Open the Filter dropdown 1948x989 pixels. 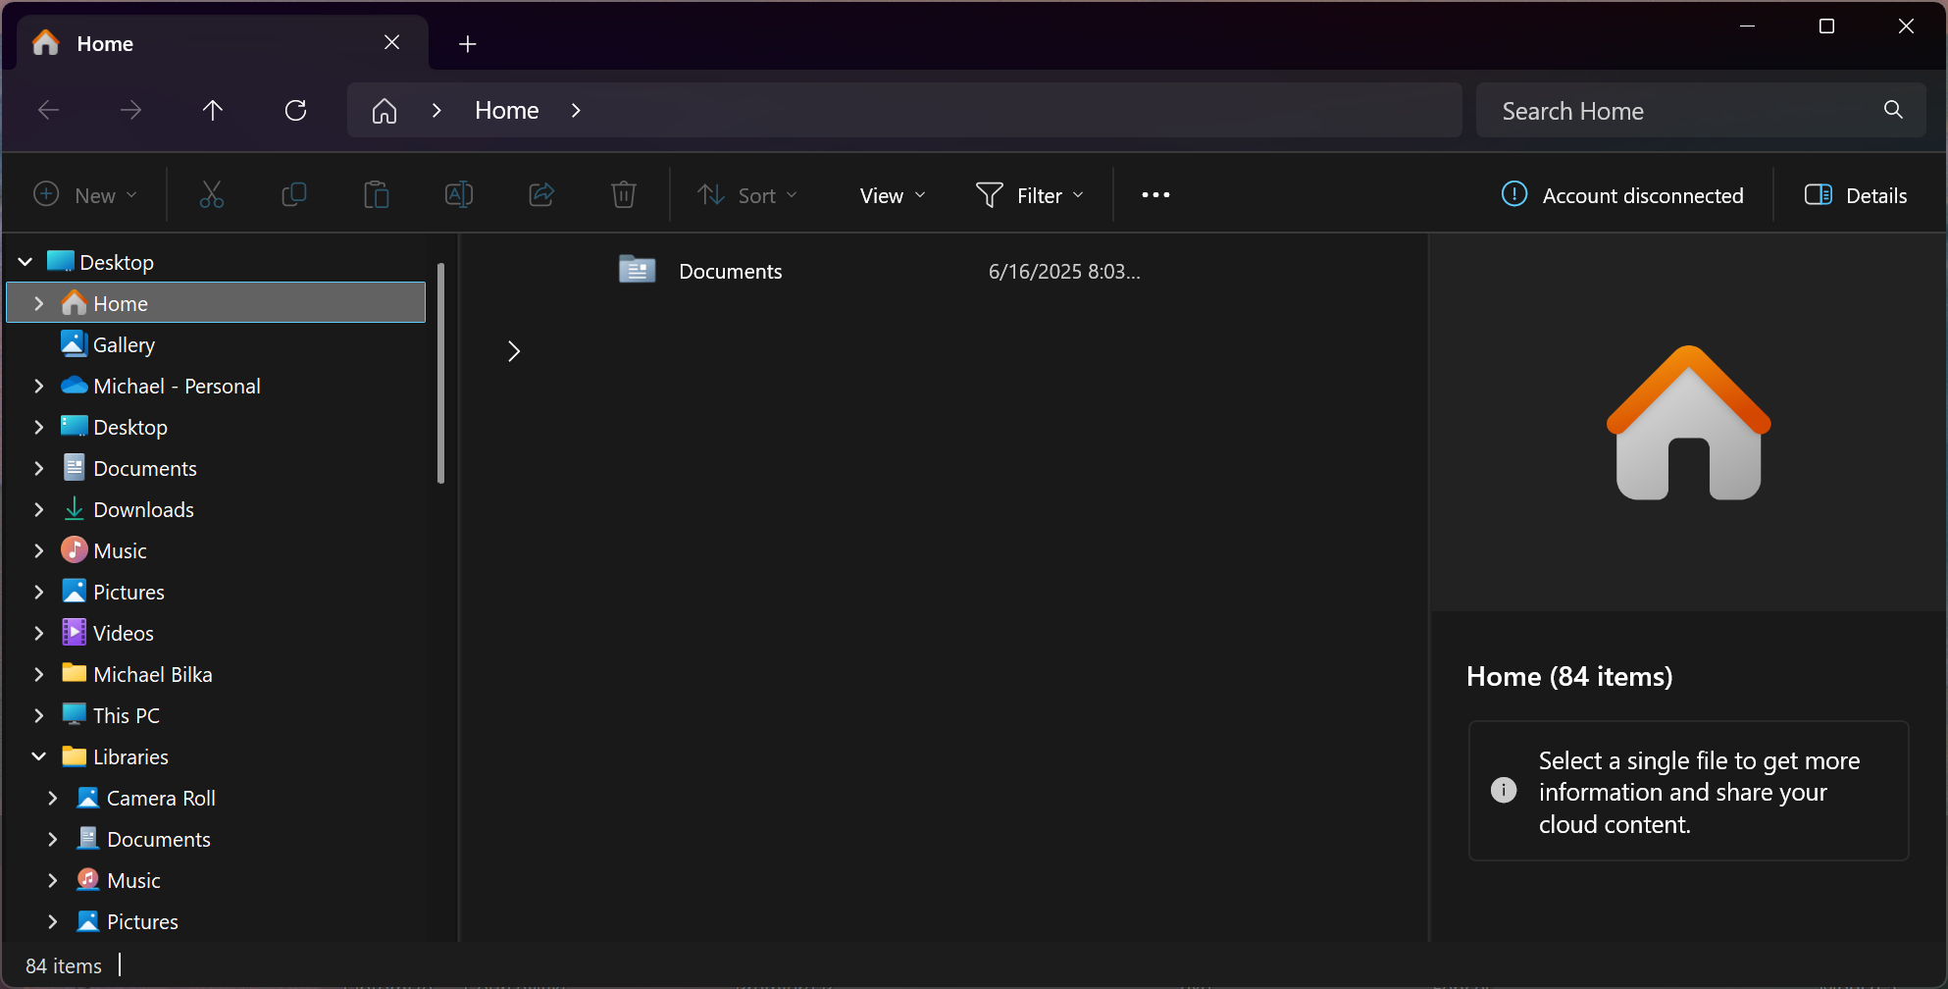tap(1030, 195)
